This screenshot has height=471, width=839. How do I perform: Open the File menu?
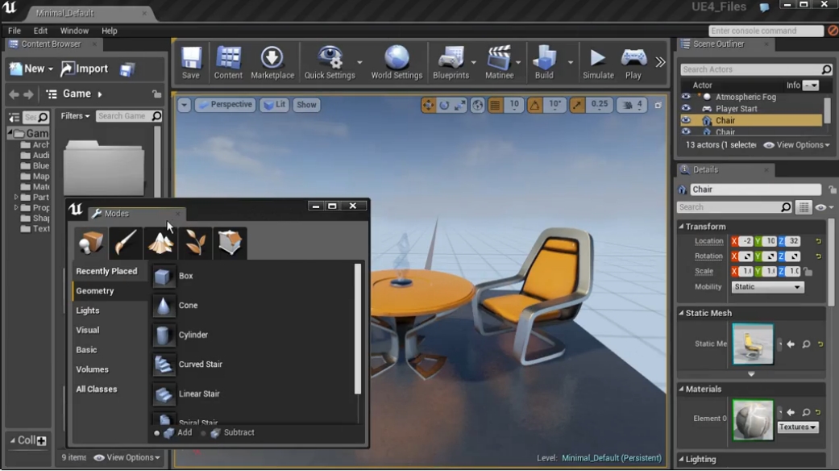(15, 31)
